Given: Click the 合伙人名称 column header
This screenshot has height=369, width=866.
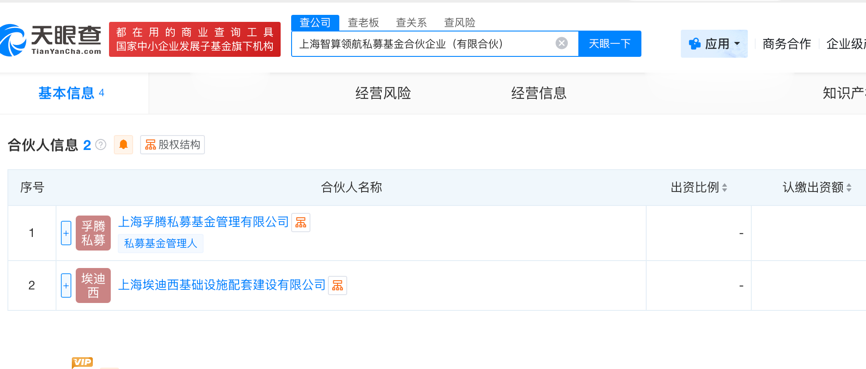Looking at the screenshot, I should click(x=352, y=188).
